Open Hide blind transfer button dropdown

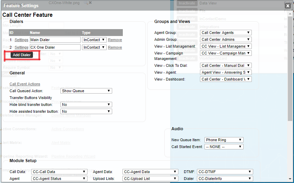(86, 105)
